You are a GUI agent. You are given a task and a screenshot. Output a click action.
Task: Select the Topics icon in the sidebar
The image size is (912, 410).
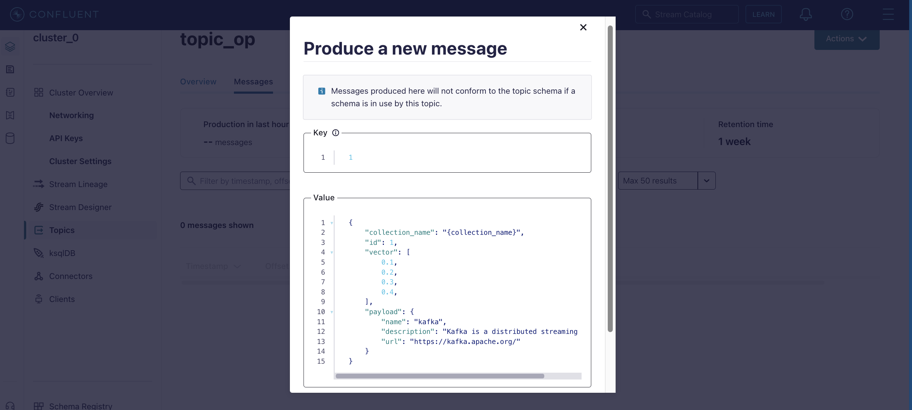[x=39, y=230]
